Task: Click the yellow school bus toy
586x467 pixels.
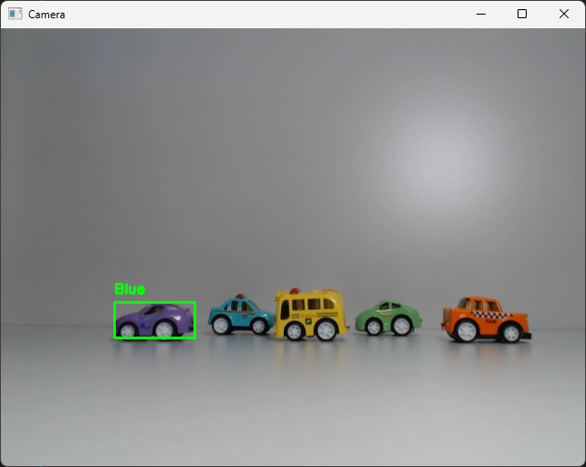Action: (311, 315)
